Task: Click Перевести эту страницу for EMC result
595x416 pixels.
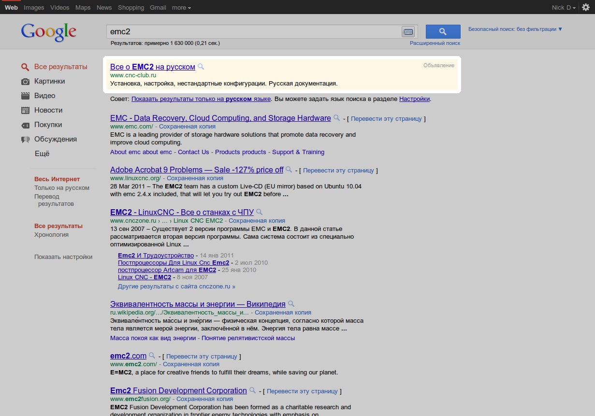Action: [x=387, y=119]
